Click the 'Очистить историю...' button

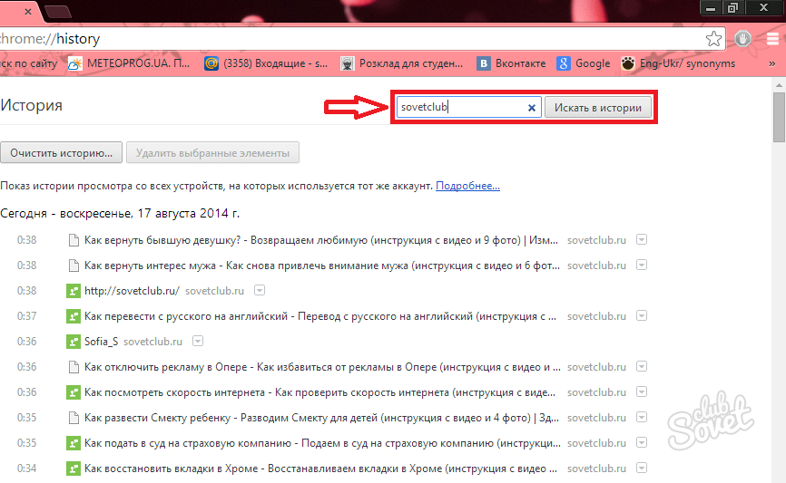point(61,152)
